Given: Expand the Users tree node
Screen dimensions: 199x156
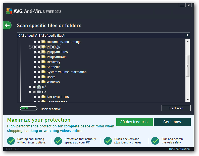Looking at the screenshot, I should click(35, 77).
